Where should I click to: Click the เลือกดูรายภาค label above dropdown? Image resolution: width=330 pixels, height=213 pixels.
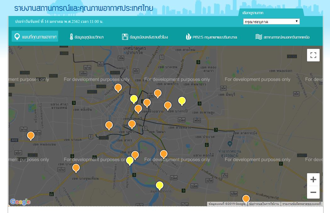[253, 13]
